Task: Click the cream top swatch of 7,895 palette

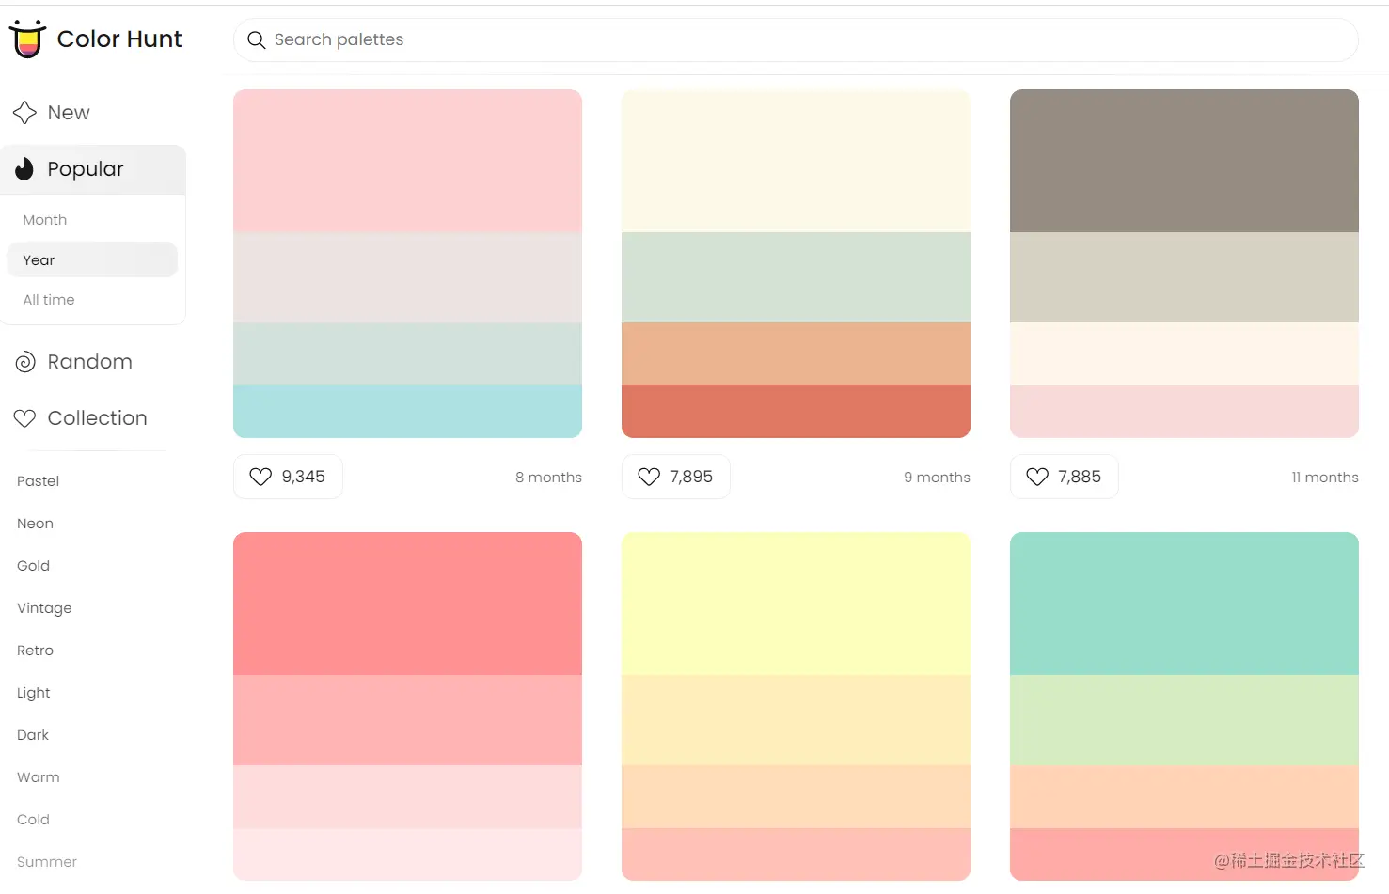Action: 796,161
